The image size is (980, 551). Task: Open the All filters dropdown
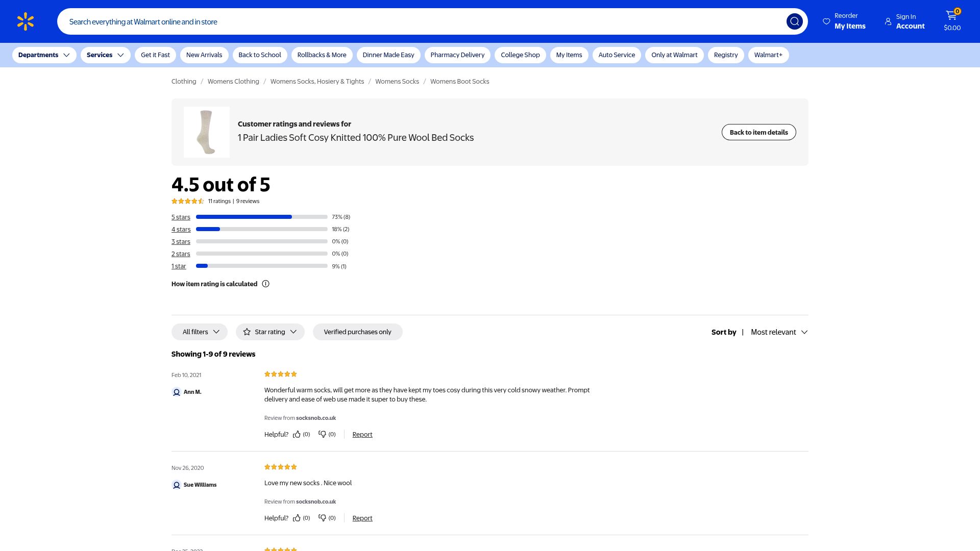click(x=200, y=332)
